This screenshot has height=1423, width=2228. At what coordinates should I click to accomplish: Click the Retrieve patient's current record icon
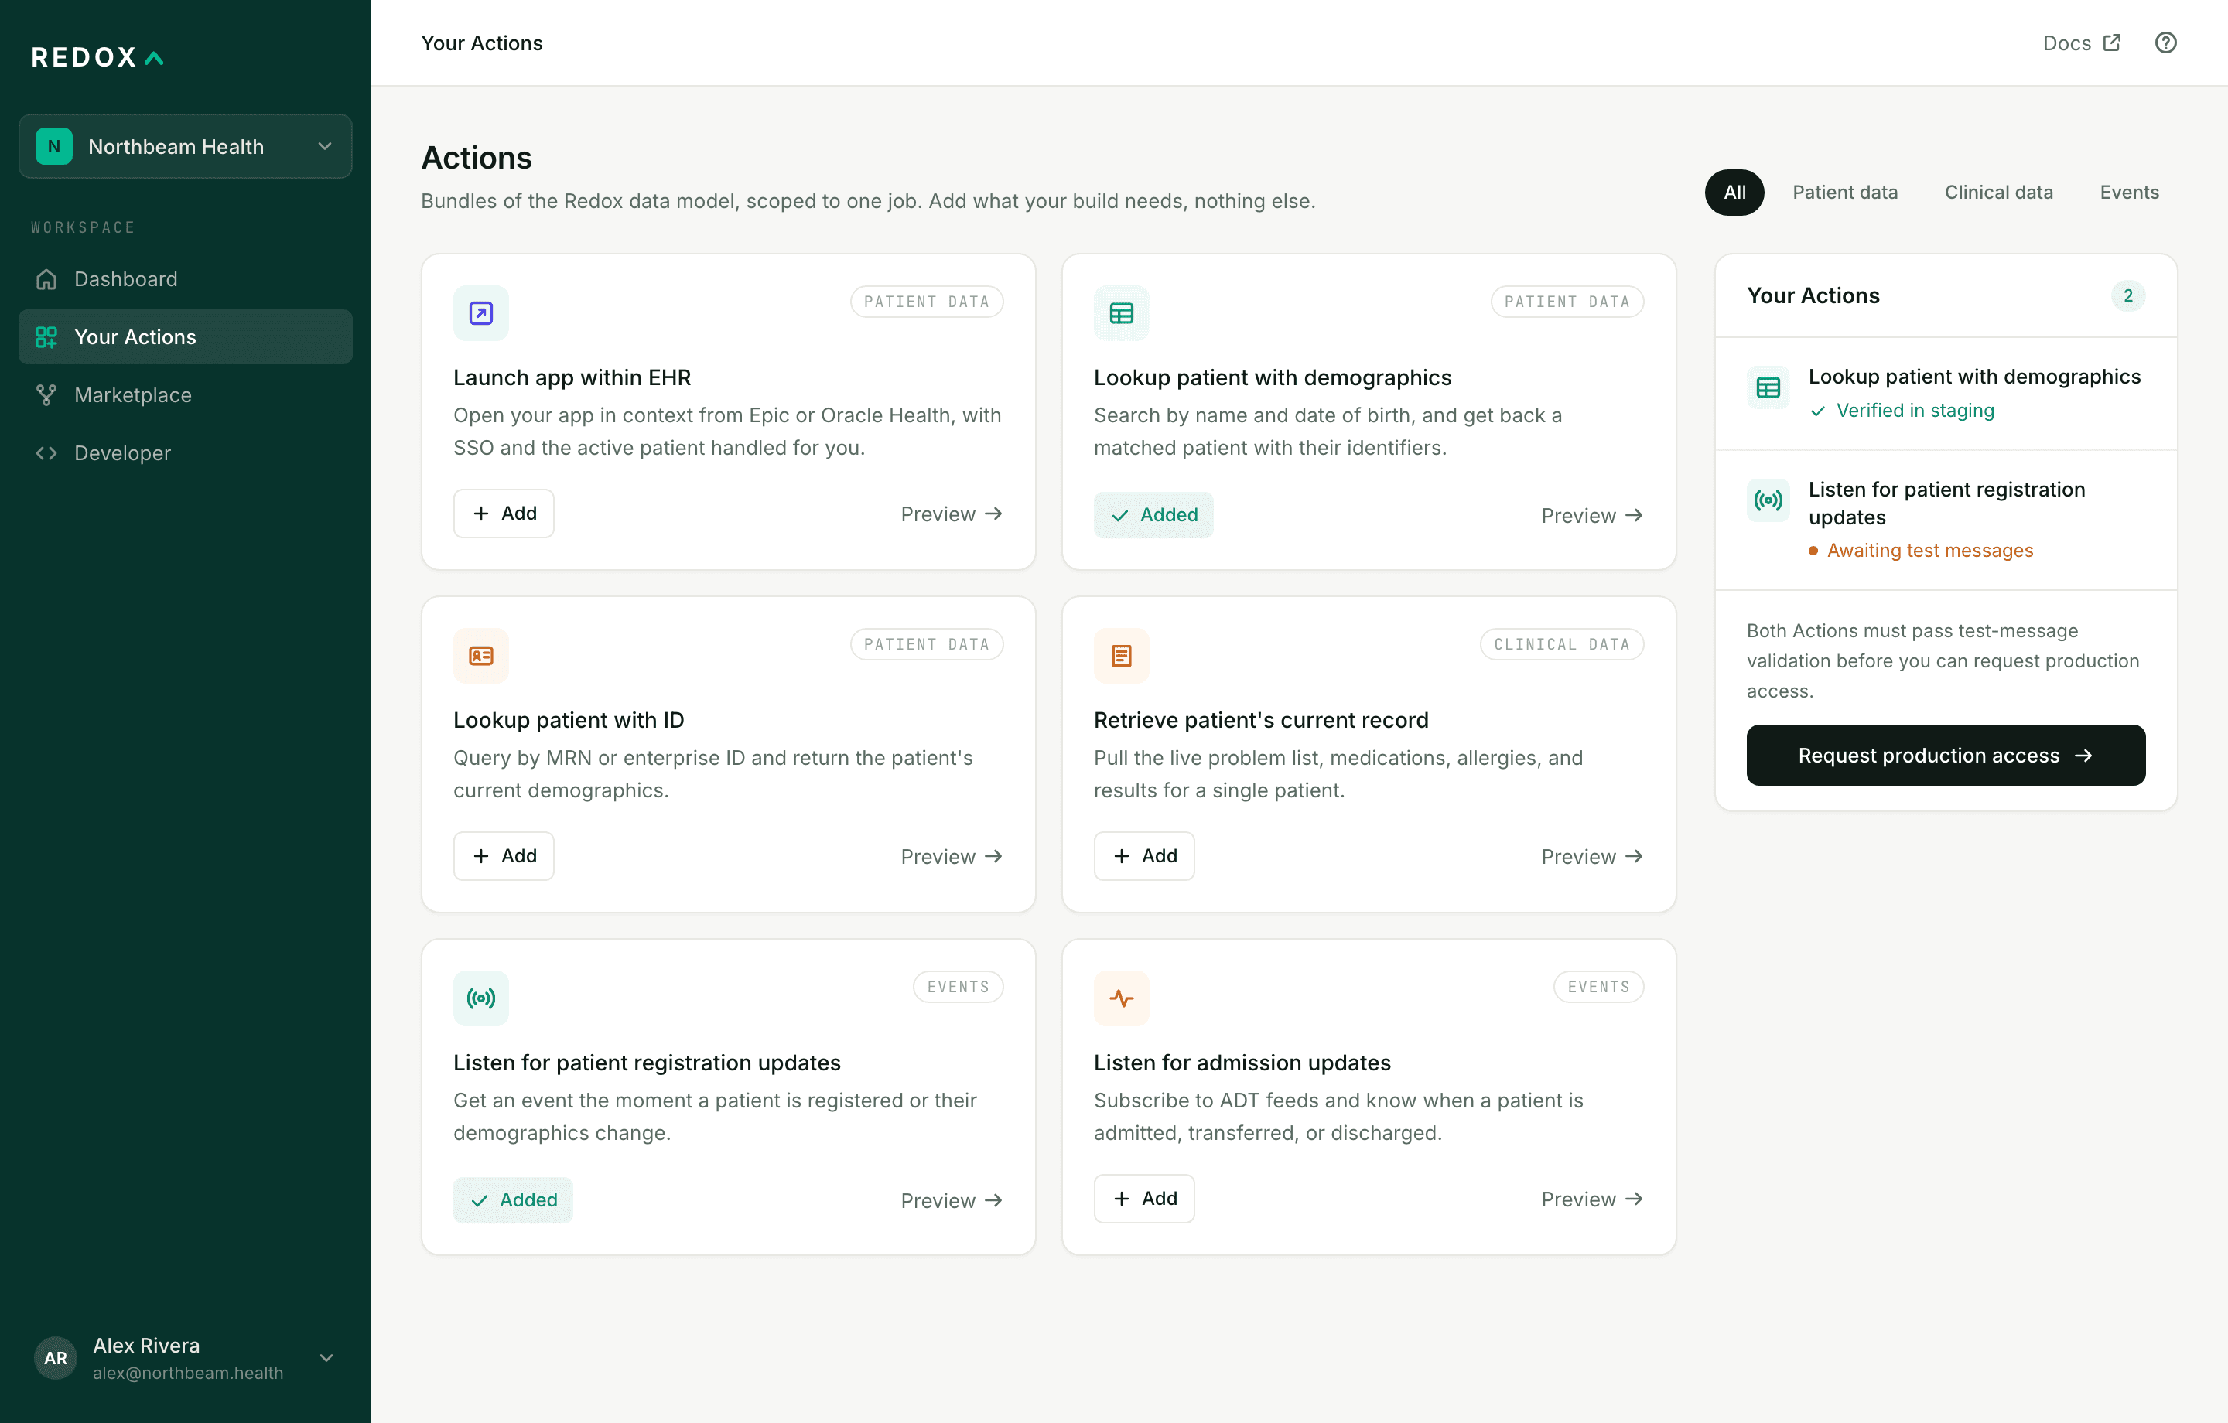pyautogui.click(x=1122, y=656)
